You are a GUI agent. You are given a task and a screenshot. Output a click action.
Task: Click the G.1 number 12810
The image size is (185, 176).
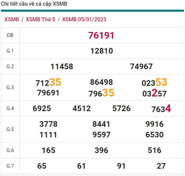(102, 51)
